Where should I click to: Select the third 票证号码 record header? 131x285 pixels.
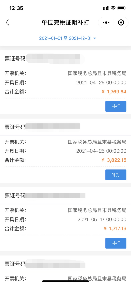pyautogui.click(x=65, y=195)
